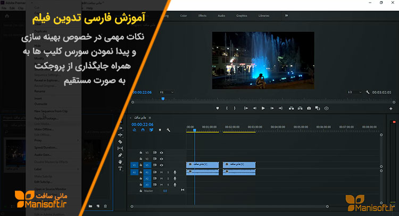
Task: Toggle Linked Selection in the timeline
Action: tap(151, 130)
